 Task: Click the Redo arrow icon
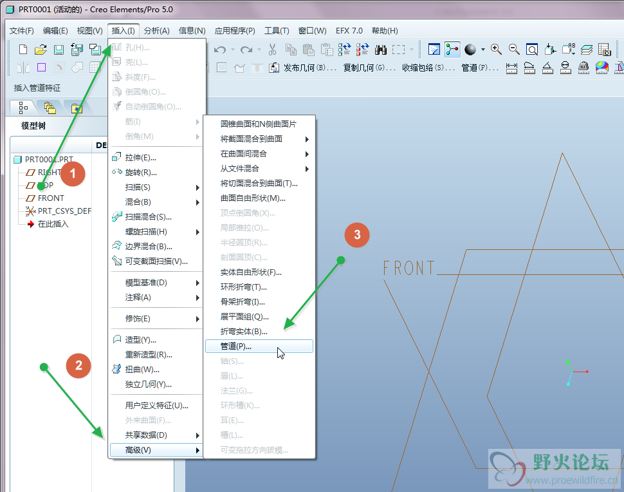[x=246, y=50]
